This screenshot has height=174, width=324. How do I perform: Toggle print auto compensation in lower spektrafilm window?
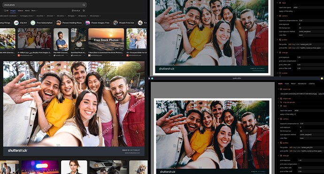298,164
